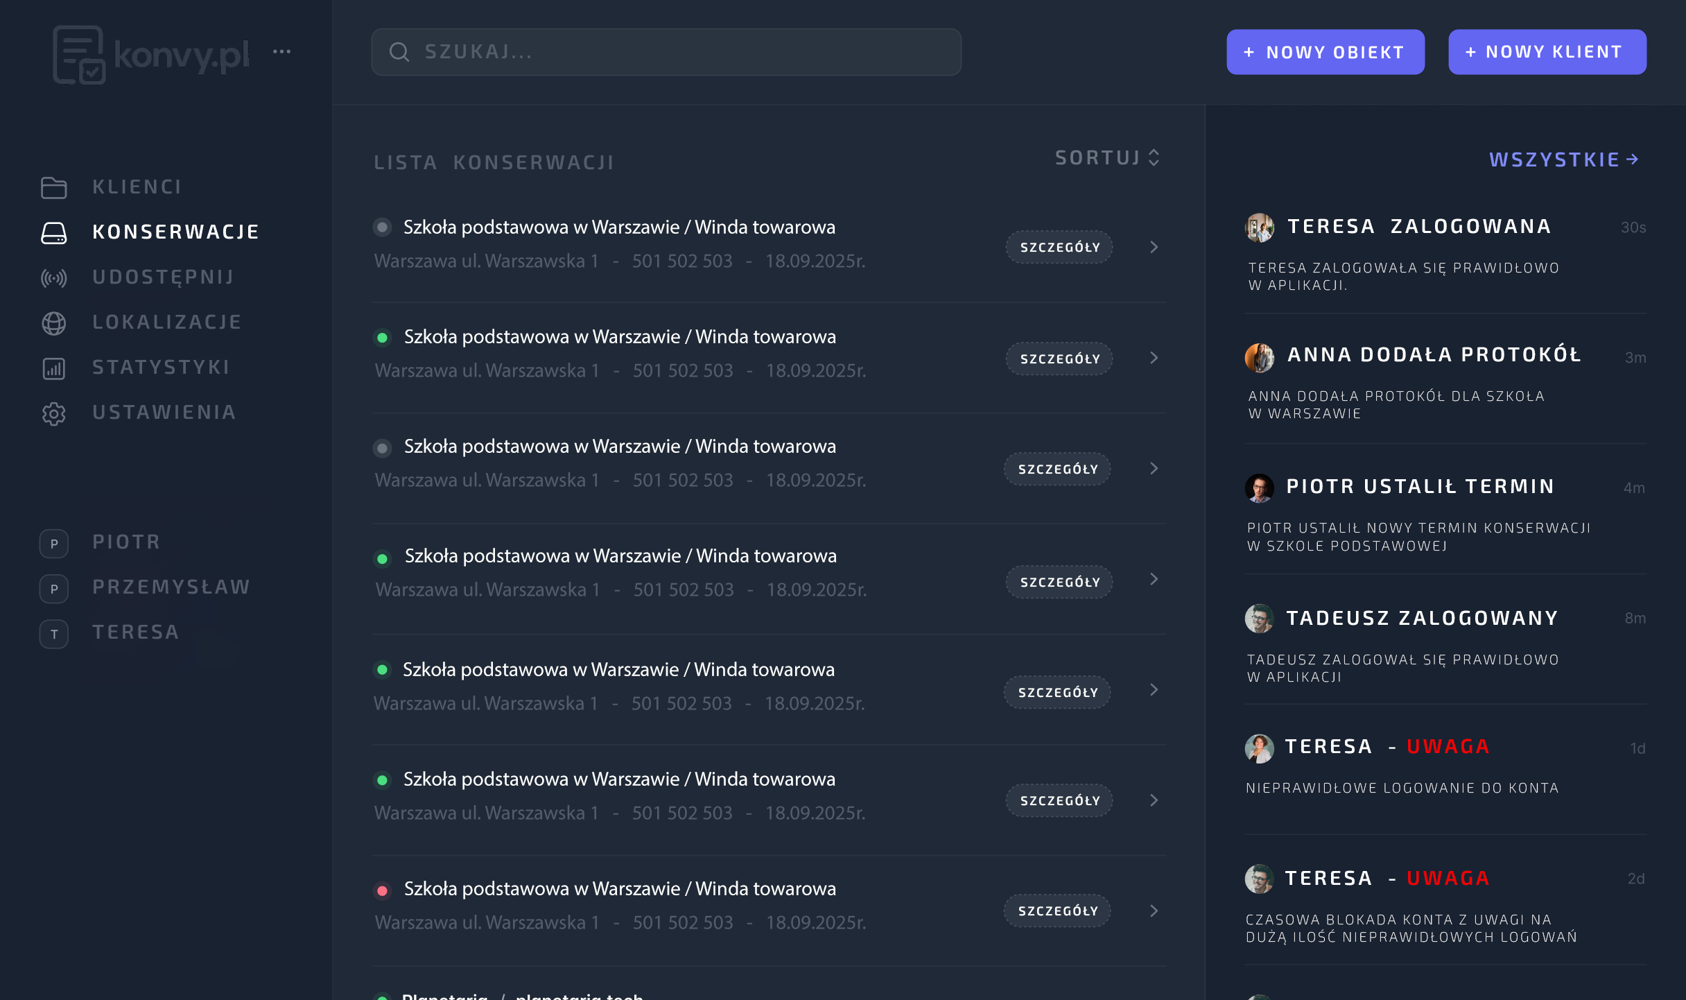Click the konvy.pl logo icon
The height and width of the screenshot is (1000, 1686).
point(79,55)
